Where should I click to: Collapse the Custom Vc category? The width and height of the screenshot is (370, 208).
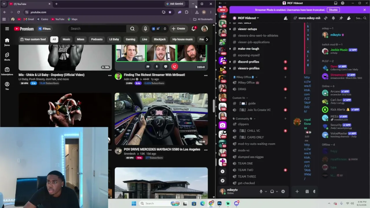tap(240, 98)
